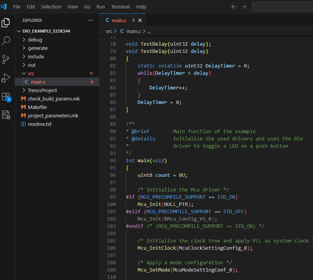The height and width of the screenshot is (280, 313).
Task: Open the Extensions view icon
Action: (x=6, y=96)
